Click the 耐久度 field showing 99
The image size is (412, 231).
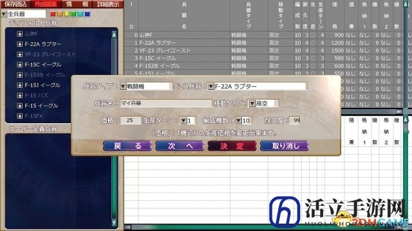pos(294,120)
